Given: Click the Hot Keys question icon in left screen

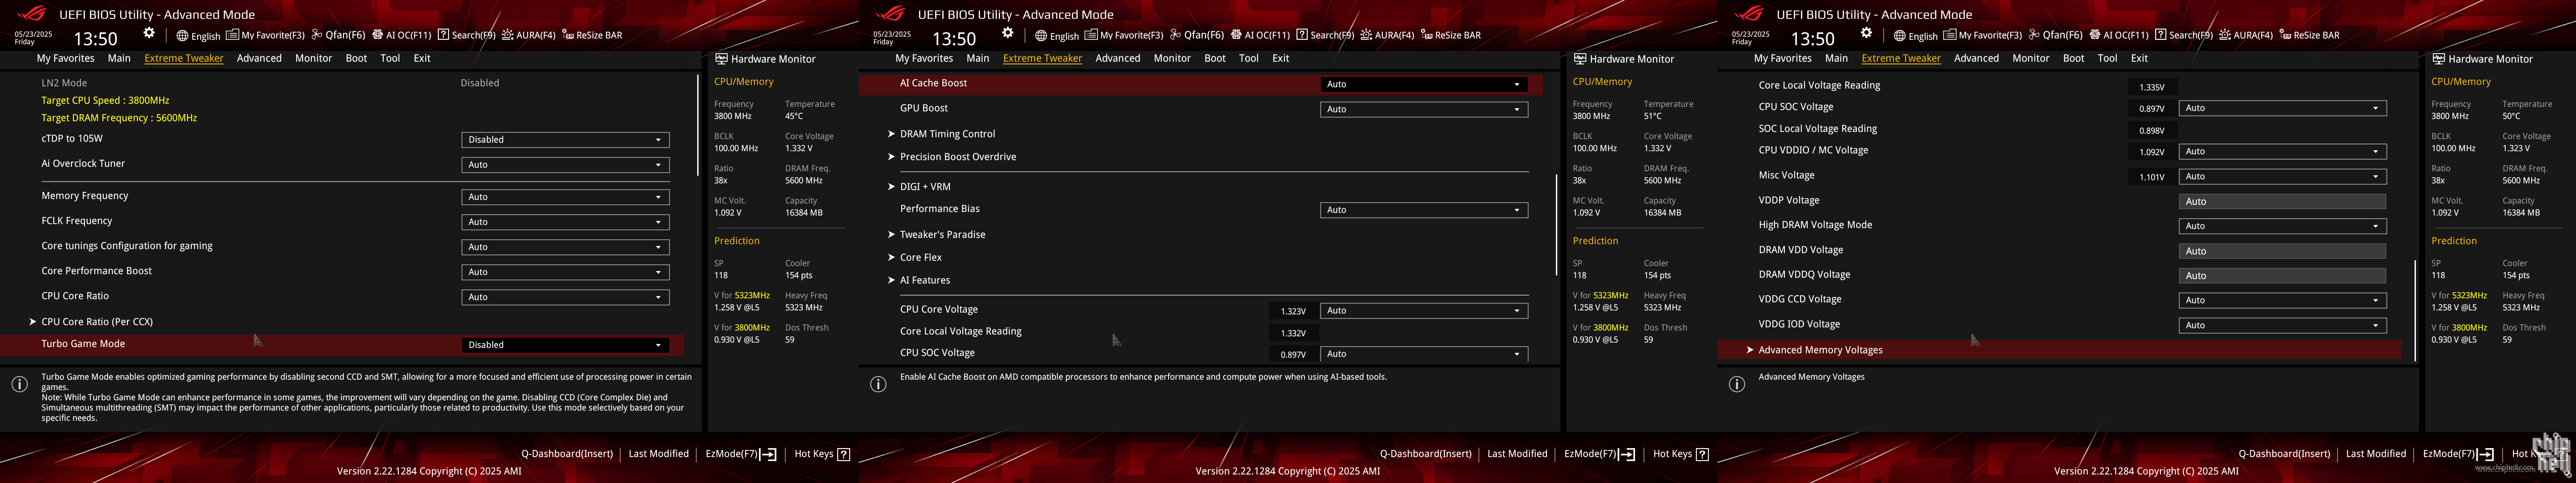Looking at the screenshot, I should pos(843,454).
